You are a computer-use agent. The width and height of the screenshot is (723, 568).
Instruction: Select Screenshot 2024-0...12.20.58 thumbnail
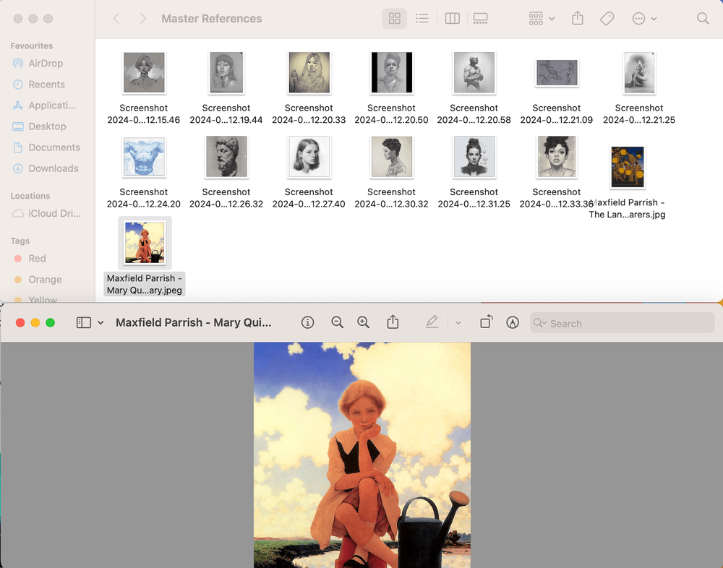[474, 72]
